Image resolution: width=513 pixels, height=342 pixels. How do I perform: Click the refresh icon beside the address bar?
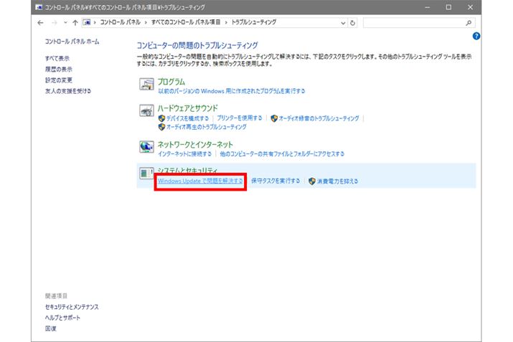coord(353,22)
